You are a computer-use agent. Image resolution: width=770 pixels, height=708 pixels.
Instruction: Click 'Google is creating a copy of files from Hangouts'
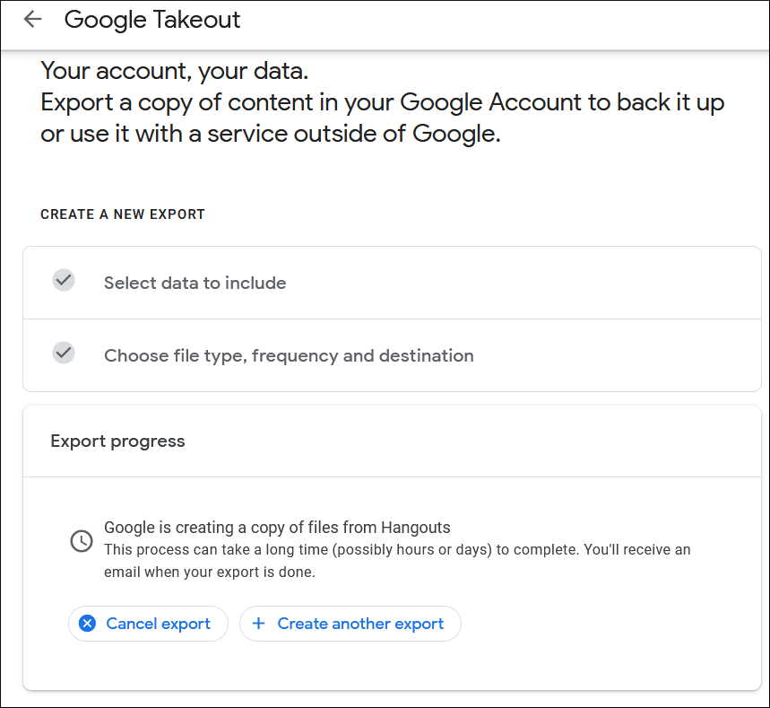(x=277, y=527)
